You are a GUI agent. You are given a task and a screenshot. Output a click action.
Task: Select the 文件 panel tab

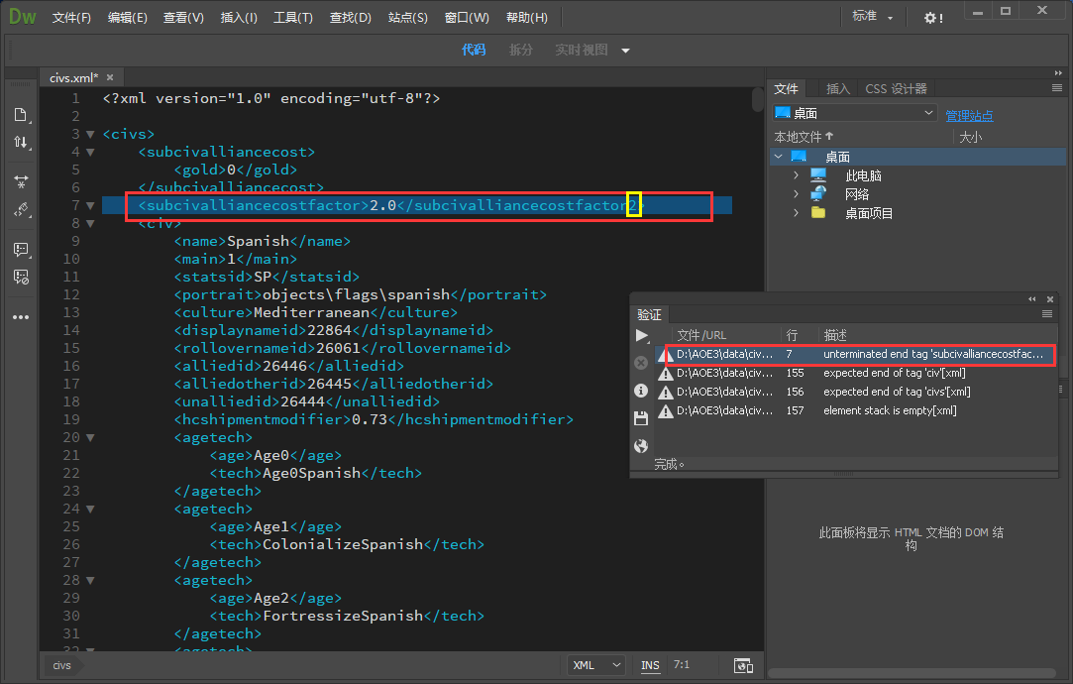[x=787, y=88]
